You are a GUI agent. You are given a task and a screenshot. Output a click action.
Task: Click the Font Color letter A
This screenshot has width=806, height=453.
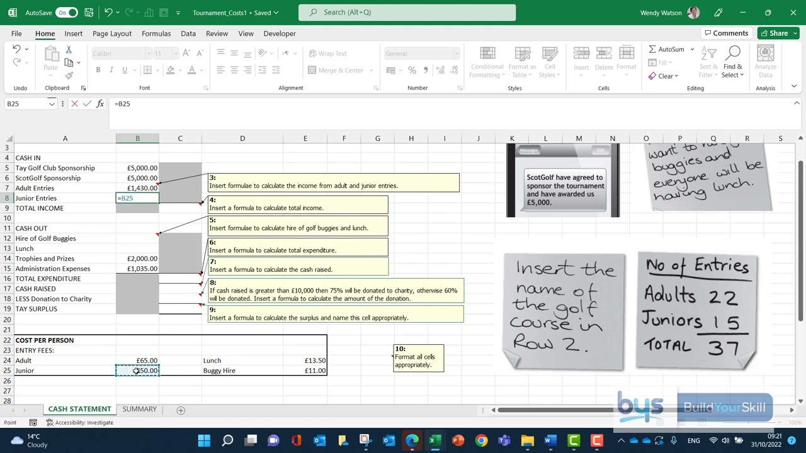point(191,70)
